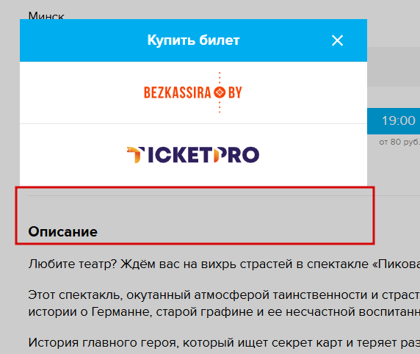Click the paragraph starting История главного героя
This screenshot has width=420, height=354.
point(224,343)
